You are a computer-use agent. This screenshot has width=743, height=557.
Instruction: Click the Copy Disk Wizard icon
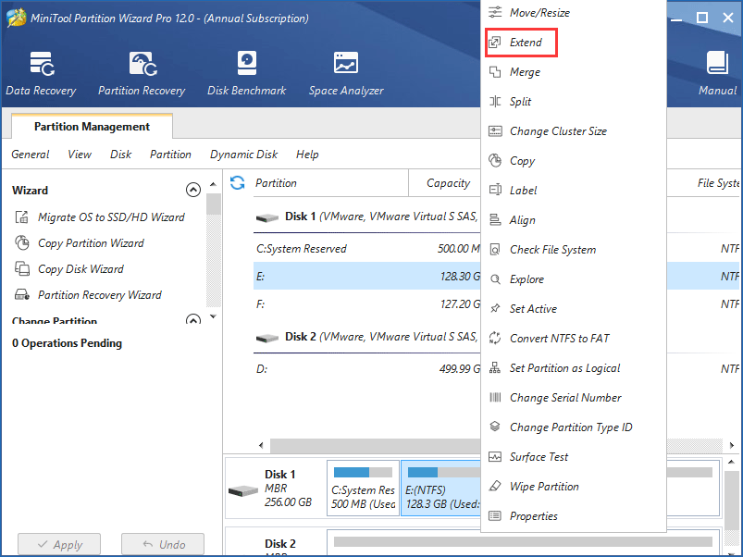tap(22, 268)
